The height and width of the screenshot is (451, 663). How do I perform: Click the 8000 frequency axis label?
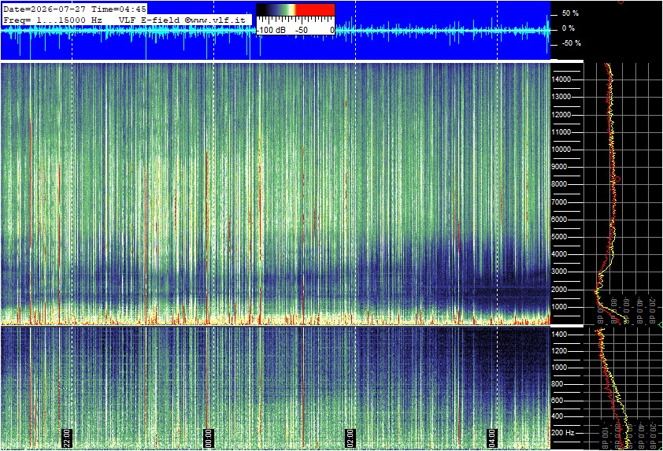point(560,184)
